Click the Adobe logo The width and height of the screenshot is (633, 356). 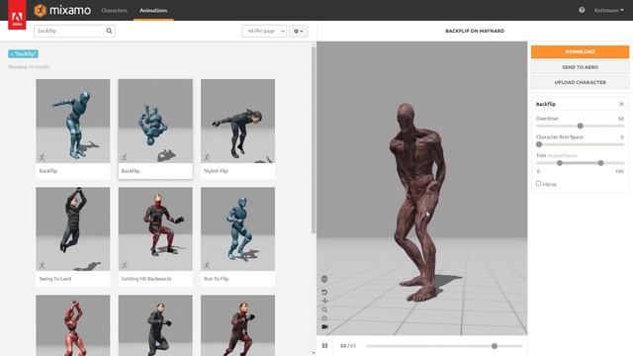17,15
